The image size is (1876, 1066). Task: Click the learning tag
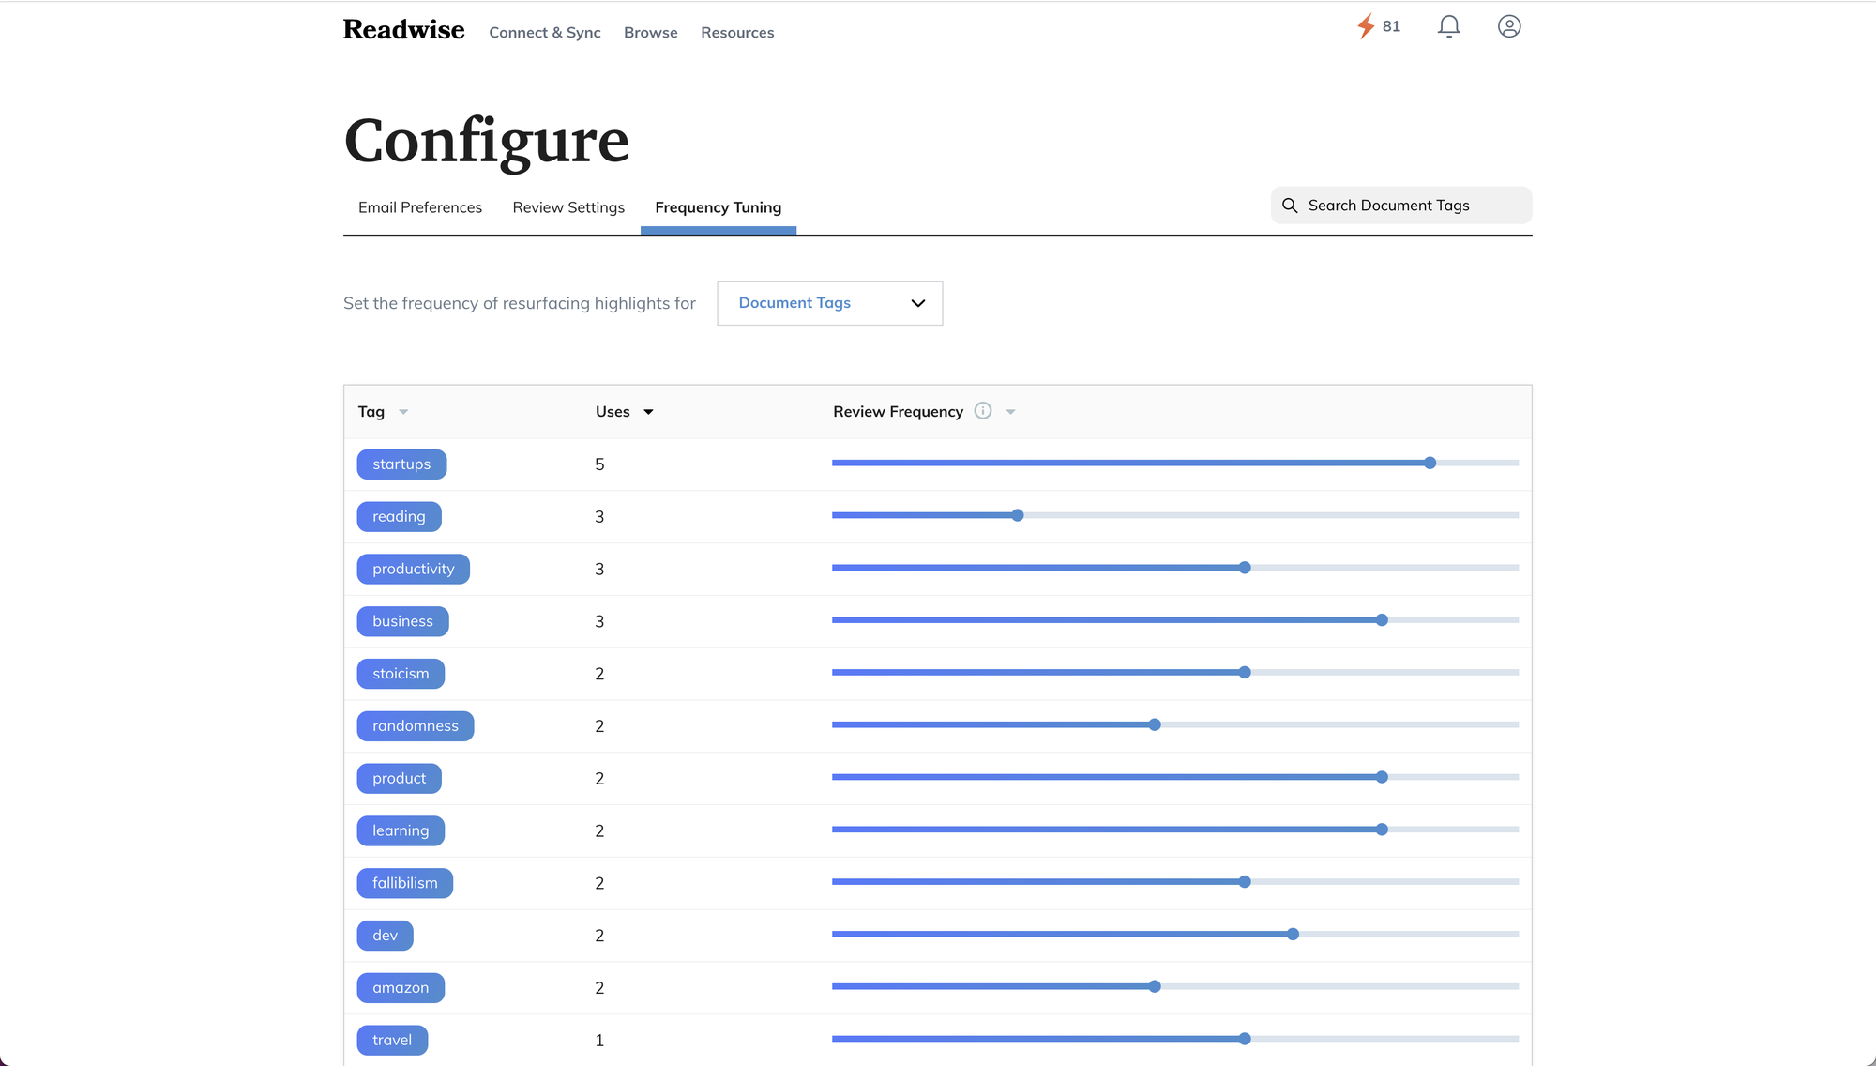401,831
